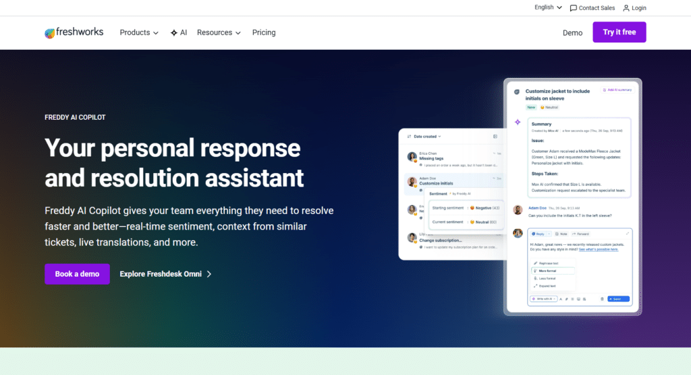Open the English language dropdown
Screen dimensions: 691x375
[548, 7]
